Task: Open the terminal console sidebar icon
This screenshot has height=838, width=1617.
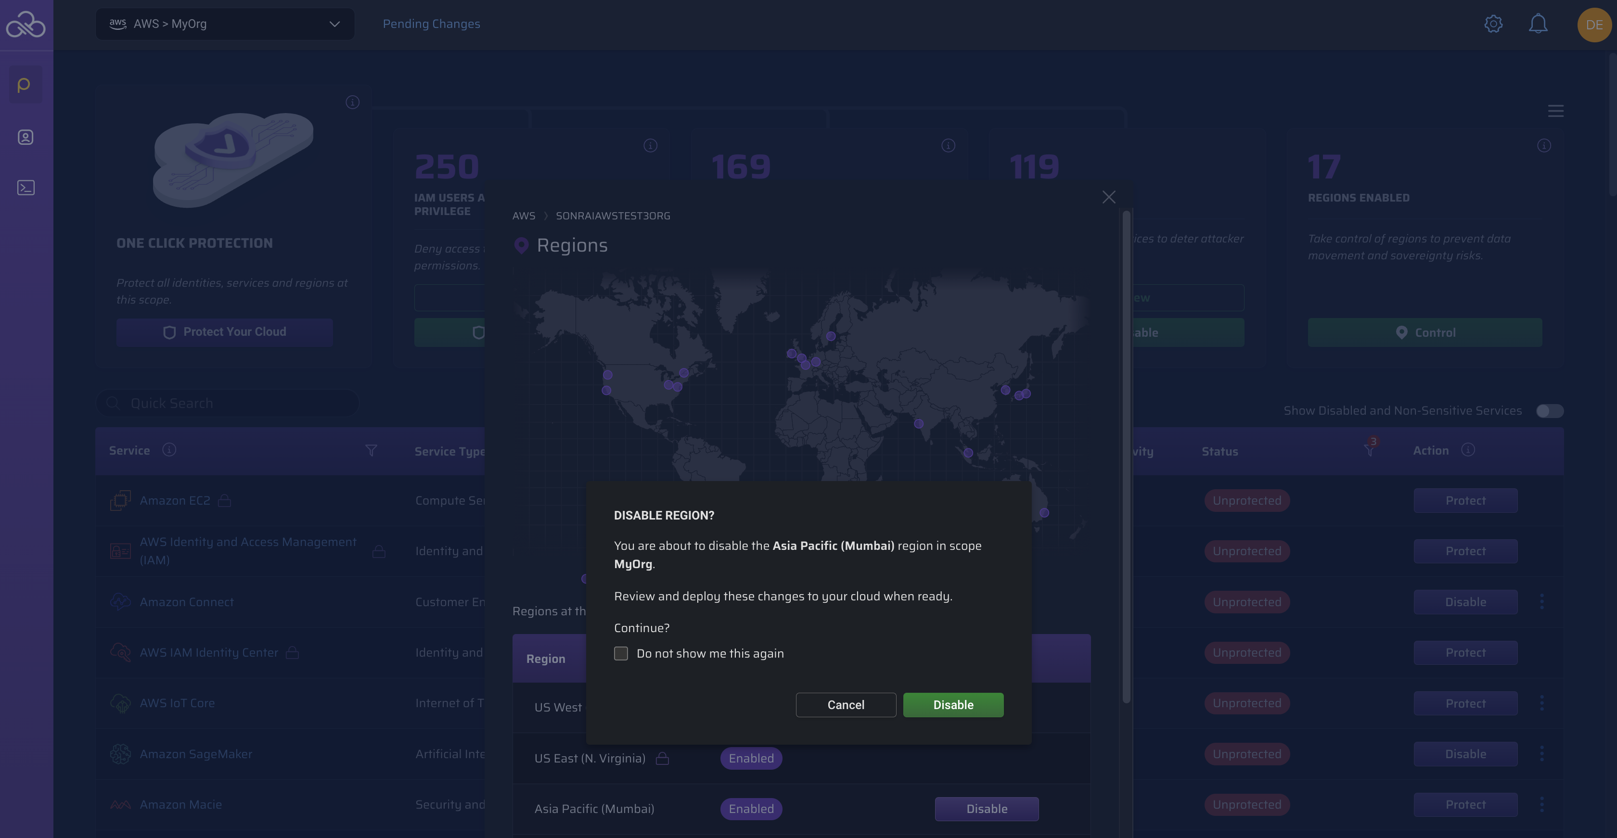Action: 25,188
